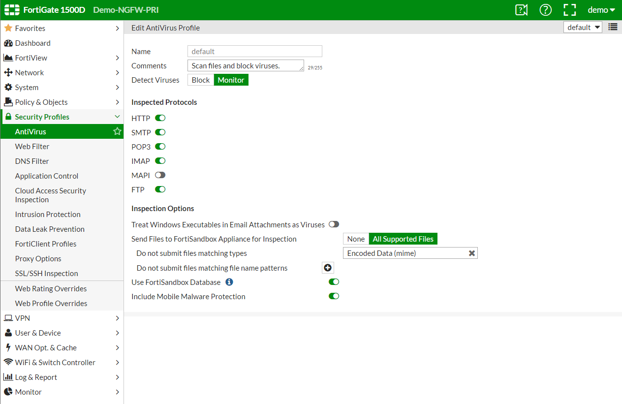Expand the VPN menu chevron
Viewport: 622px width, 404px height.
(x=117, y=318)
